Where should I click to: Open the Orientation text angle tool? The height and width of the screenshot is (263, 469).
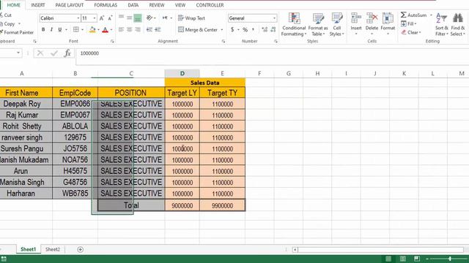[x=149, y=18]
